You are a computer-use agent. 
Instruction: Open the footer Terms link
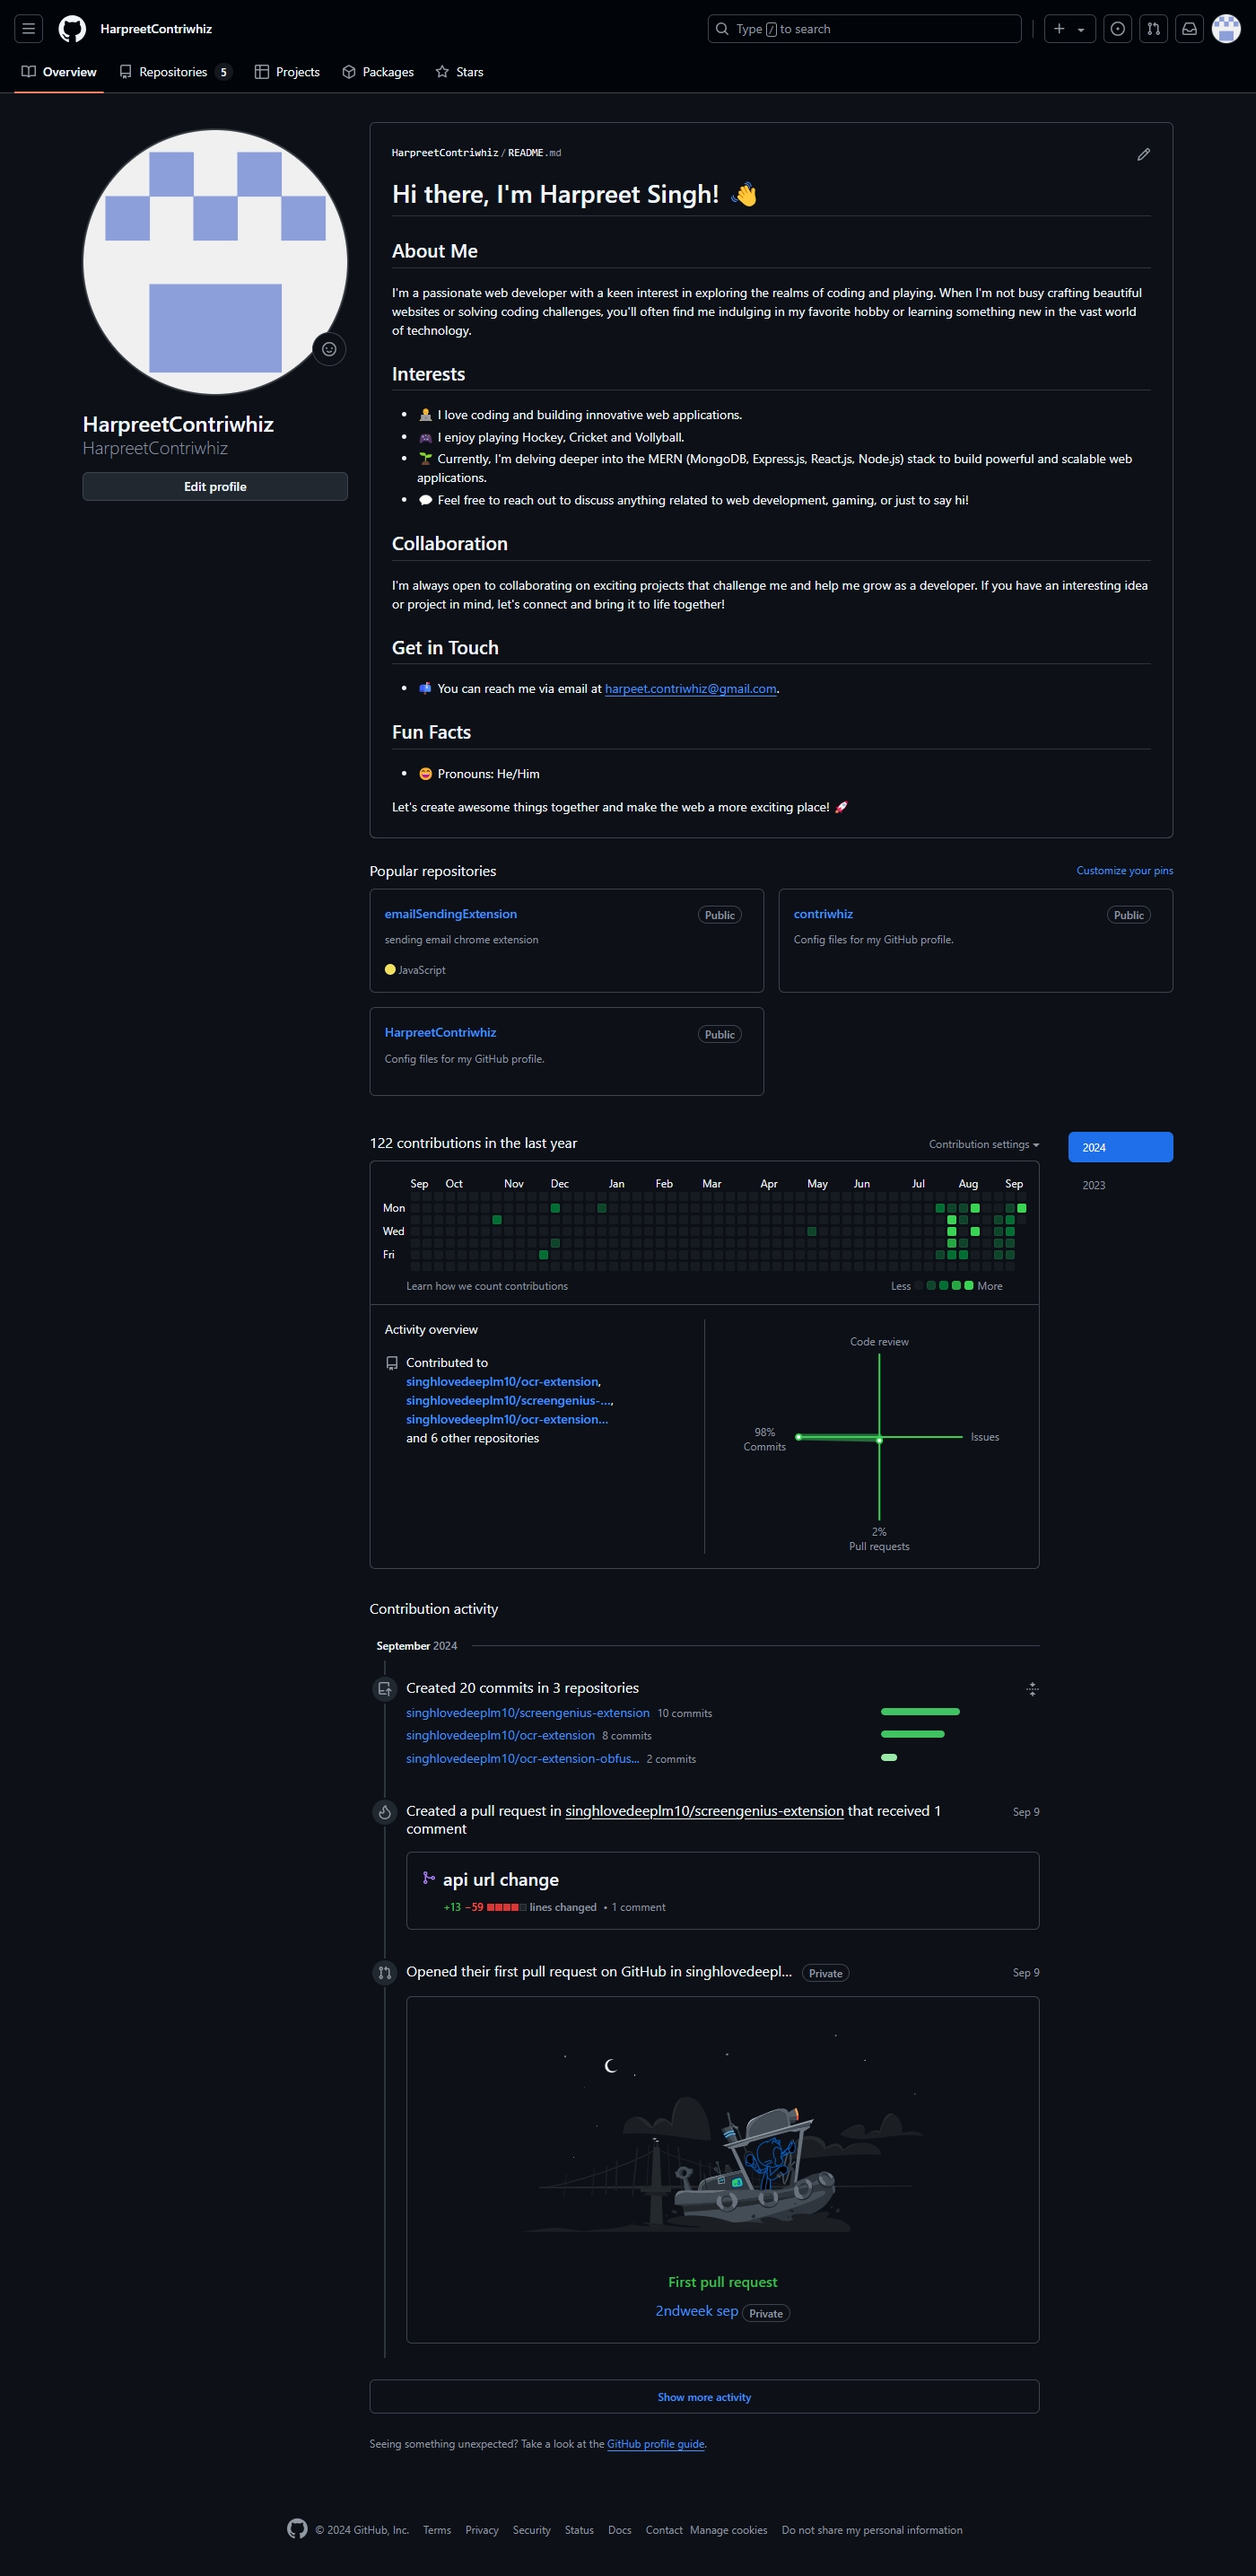click(437, 2531)
